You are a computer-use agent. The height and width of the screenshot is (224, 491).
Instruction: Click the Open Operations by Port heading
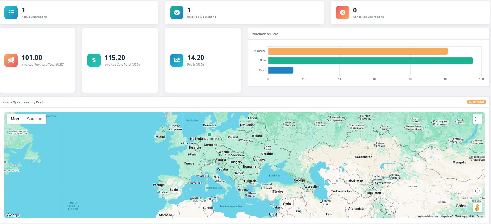coord(23,102)
